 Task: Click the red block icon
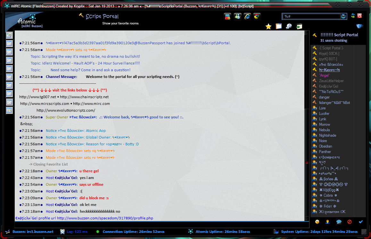coord(350,222)
